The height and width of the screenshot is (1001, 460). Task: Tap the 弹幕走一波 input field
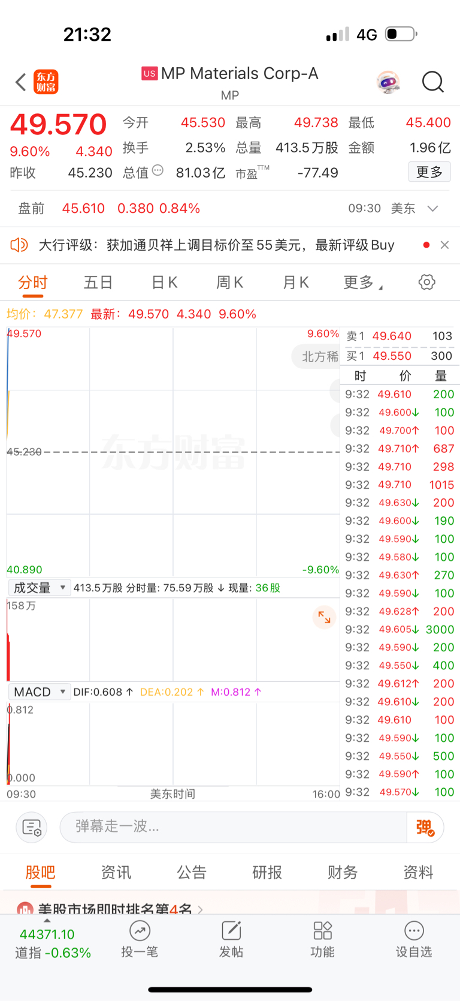click(234, 827)
